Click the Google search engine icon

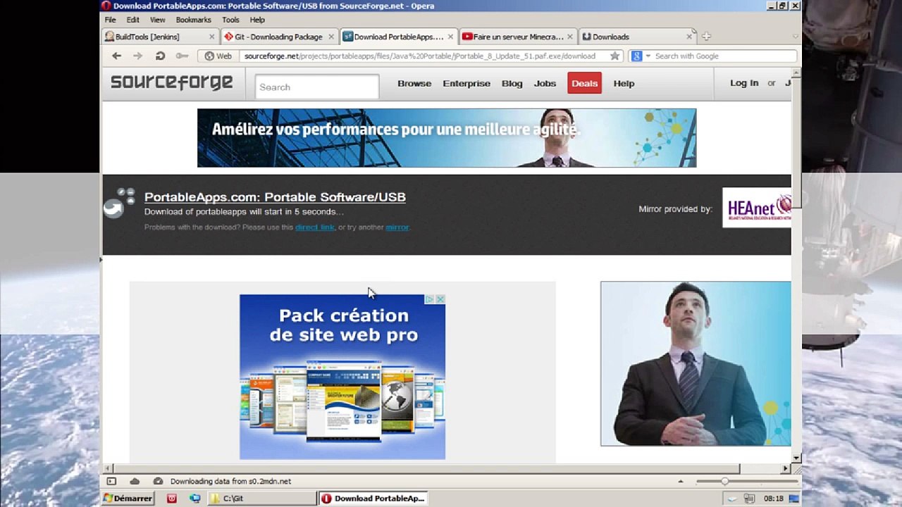pyautogui.click(x=636, y=56)
